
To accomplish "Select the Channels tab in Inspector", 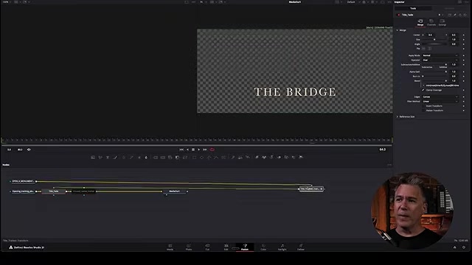I will pos(431,23).
